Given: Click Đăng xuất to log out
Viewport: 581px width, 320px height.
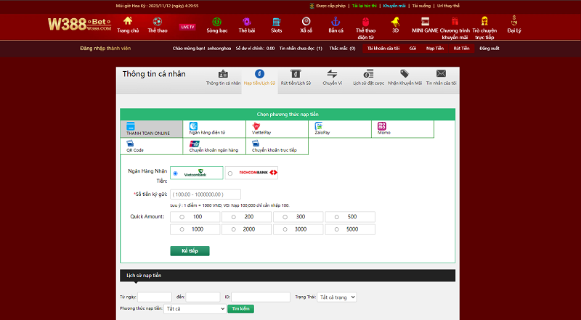Looking at the screenshot, I should coord(489,49).
